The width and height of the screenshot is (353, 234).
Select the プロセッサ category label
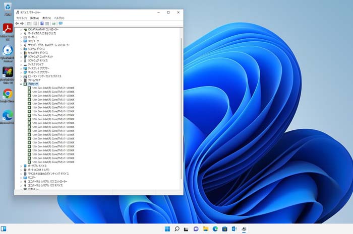tap(33, 84)
